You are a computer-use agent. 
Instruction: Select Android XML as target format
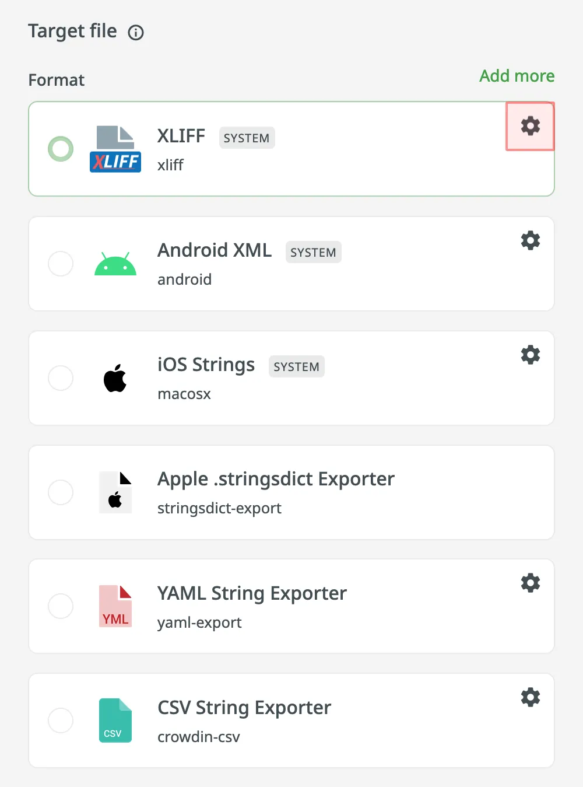[61, 264]
